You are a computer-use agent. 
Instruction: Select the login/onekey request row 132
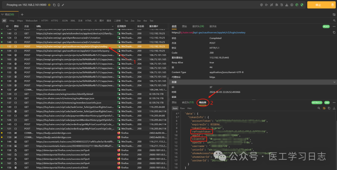(84, 46)
